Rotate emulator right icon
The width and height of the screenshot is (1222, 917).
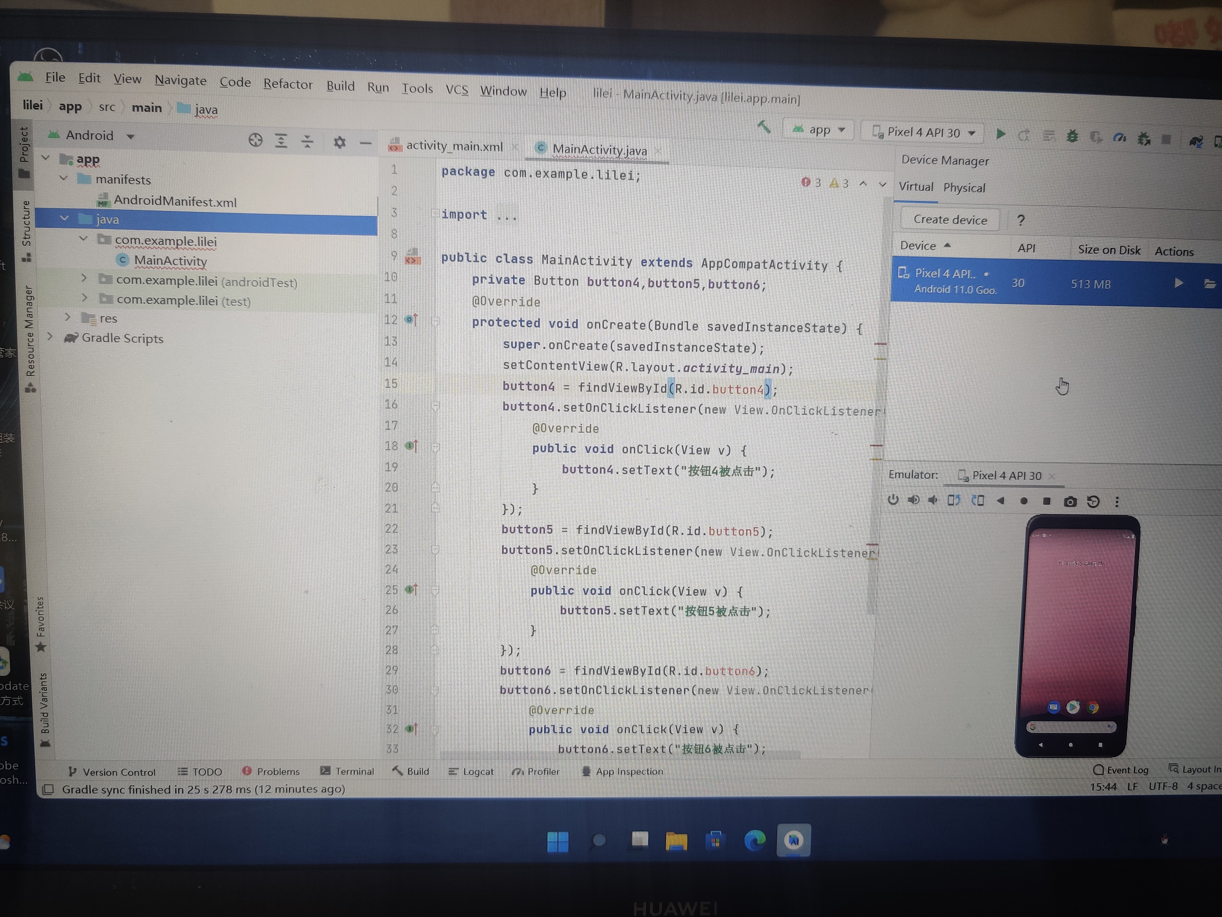tap(978, 501)
